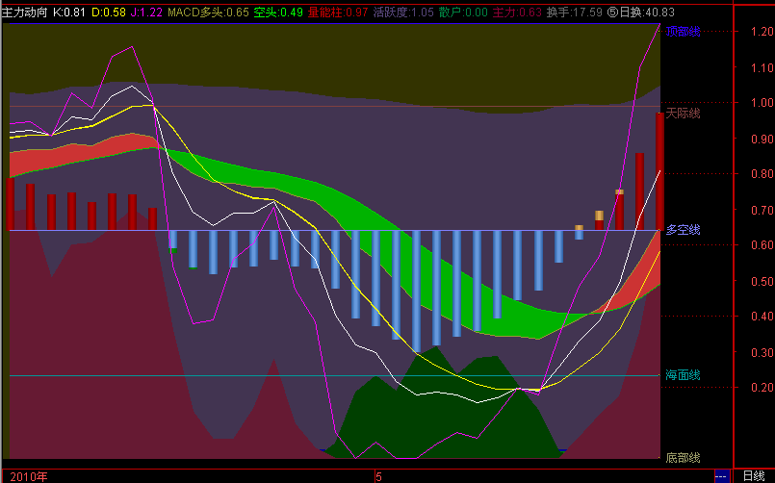Click the 天际线 line label
Image resolution: width=775 pixels, height=483 pixels.
[x=683, y=114]
